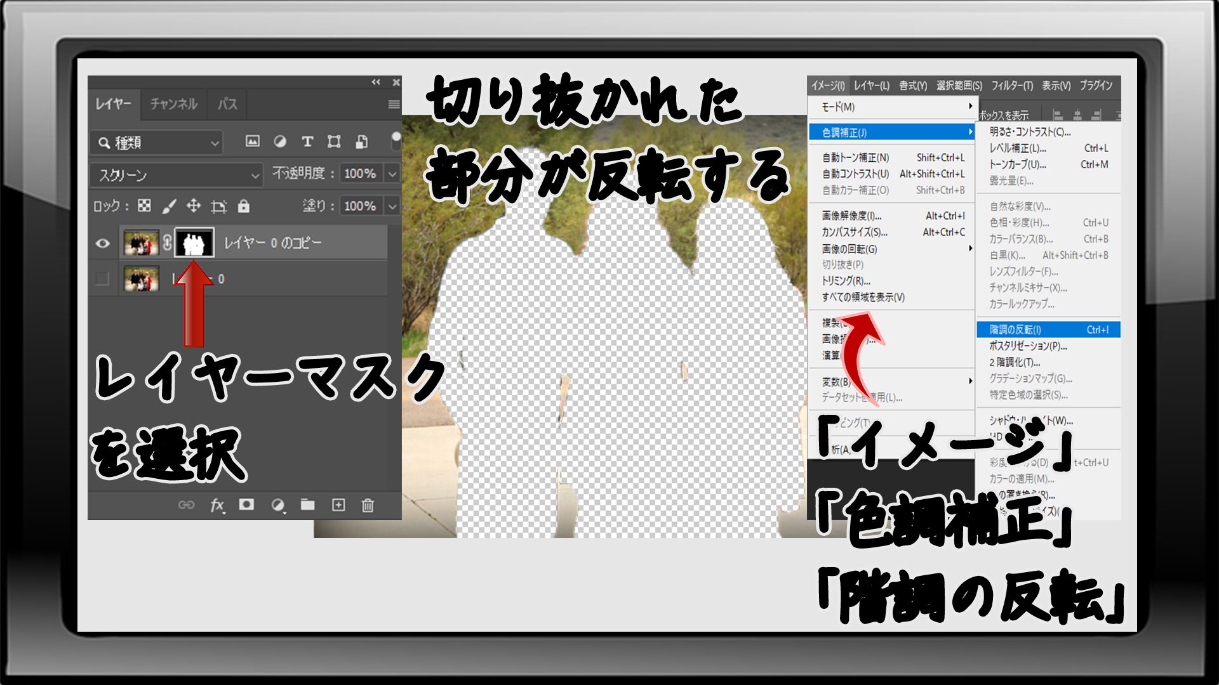Open the 表示(V) menu

(1056, 86)
